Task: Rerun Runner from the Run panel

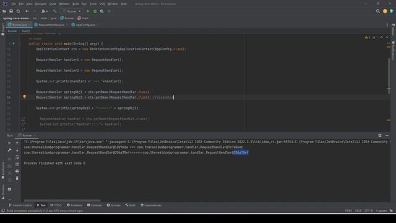Action: tap(9, 143)
